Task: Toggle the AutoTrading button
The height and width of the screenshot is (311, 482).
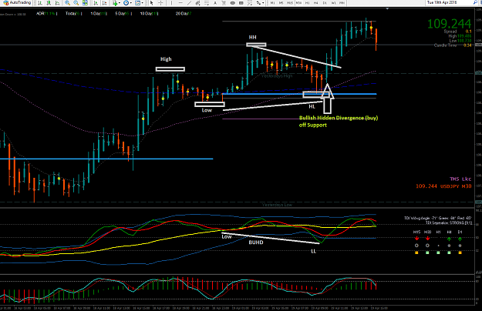Action: pos(17,3)
